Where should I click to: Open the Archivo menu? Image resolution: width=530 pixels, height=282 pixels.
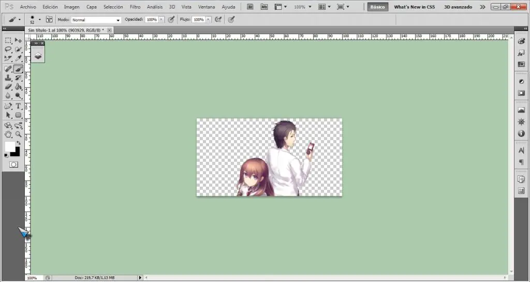(28, 7)
